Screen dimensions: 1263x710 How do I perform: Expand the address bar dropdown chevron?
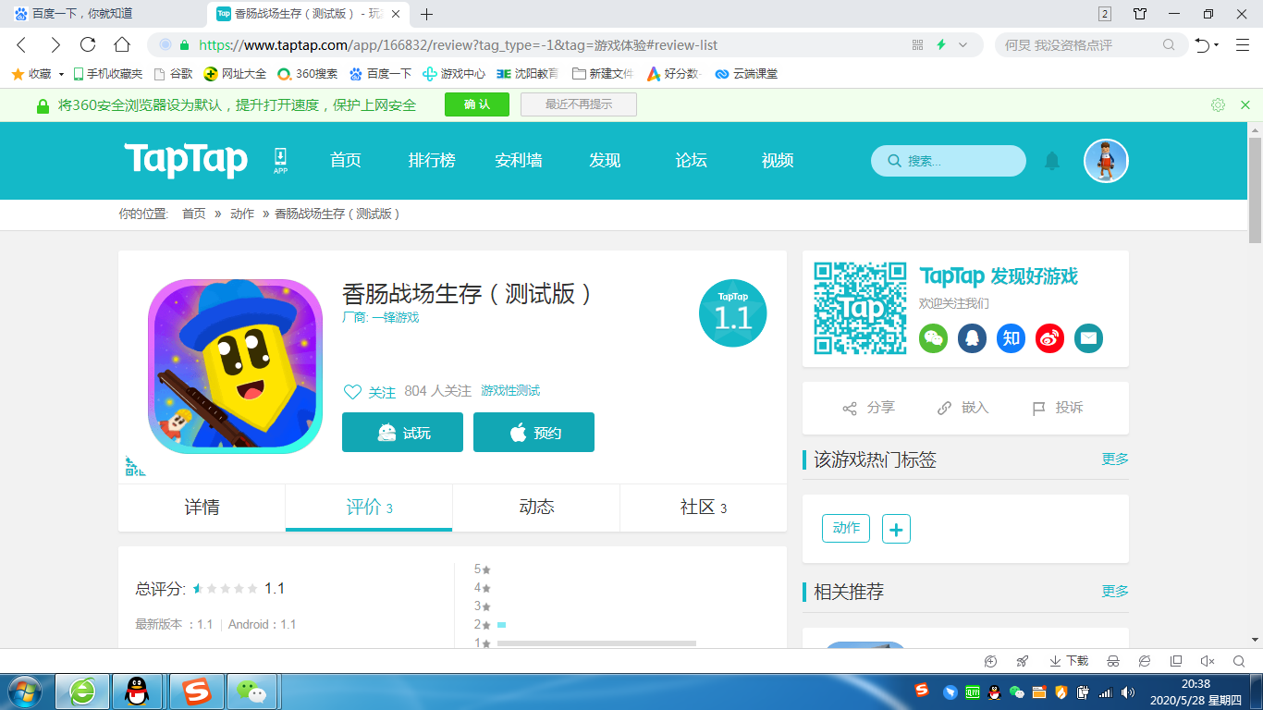pos(963,44)
